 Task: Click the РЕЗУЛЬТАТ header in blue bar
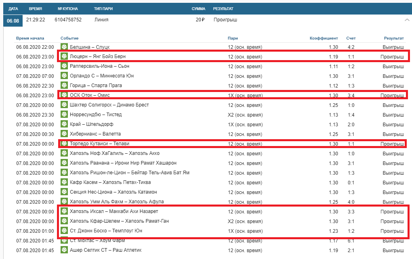coord(223,8)
